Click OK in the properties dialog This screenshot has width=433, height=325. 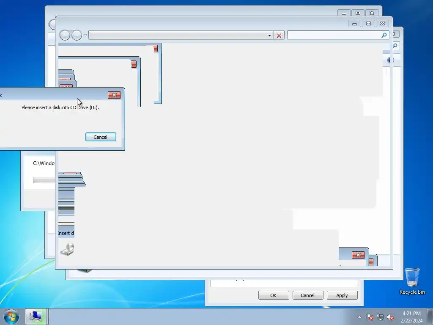point(274,295)
